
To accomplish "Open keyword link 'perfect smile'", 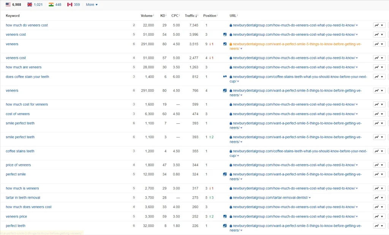I will tap(16, 174).
